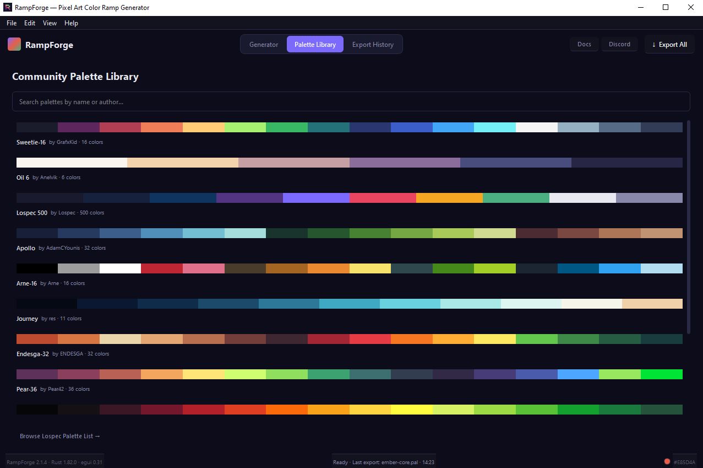Click 'Last export: ember-core.pal' status text
703x468 pixels.
[x=385, y=462]
